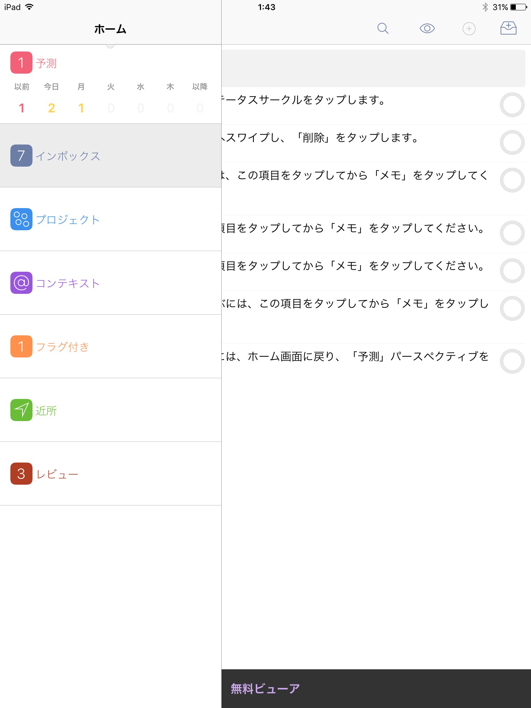Select 以前 past column in forecast
This screenshot has height=708, width=531.
pos(21,98)
